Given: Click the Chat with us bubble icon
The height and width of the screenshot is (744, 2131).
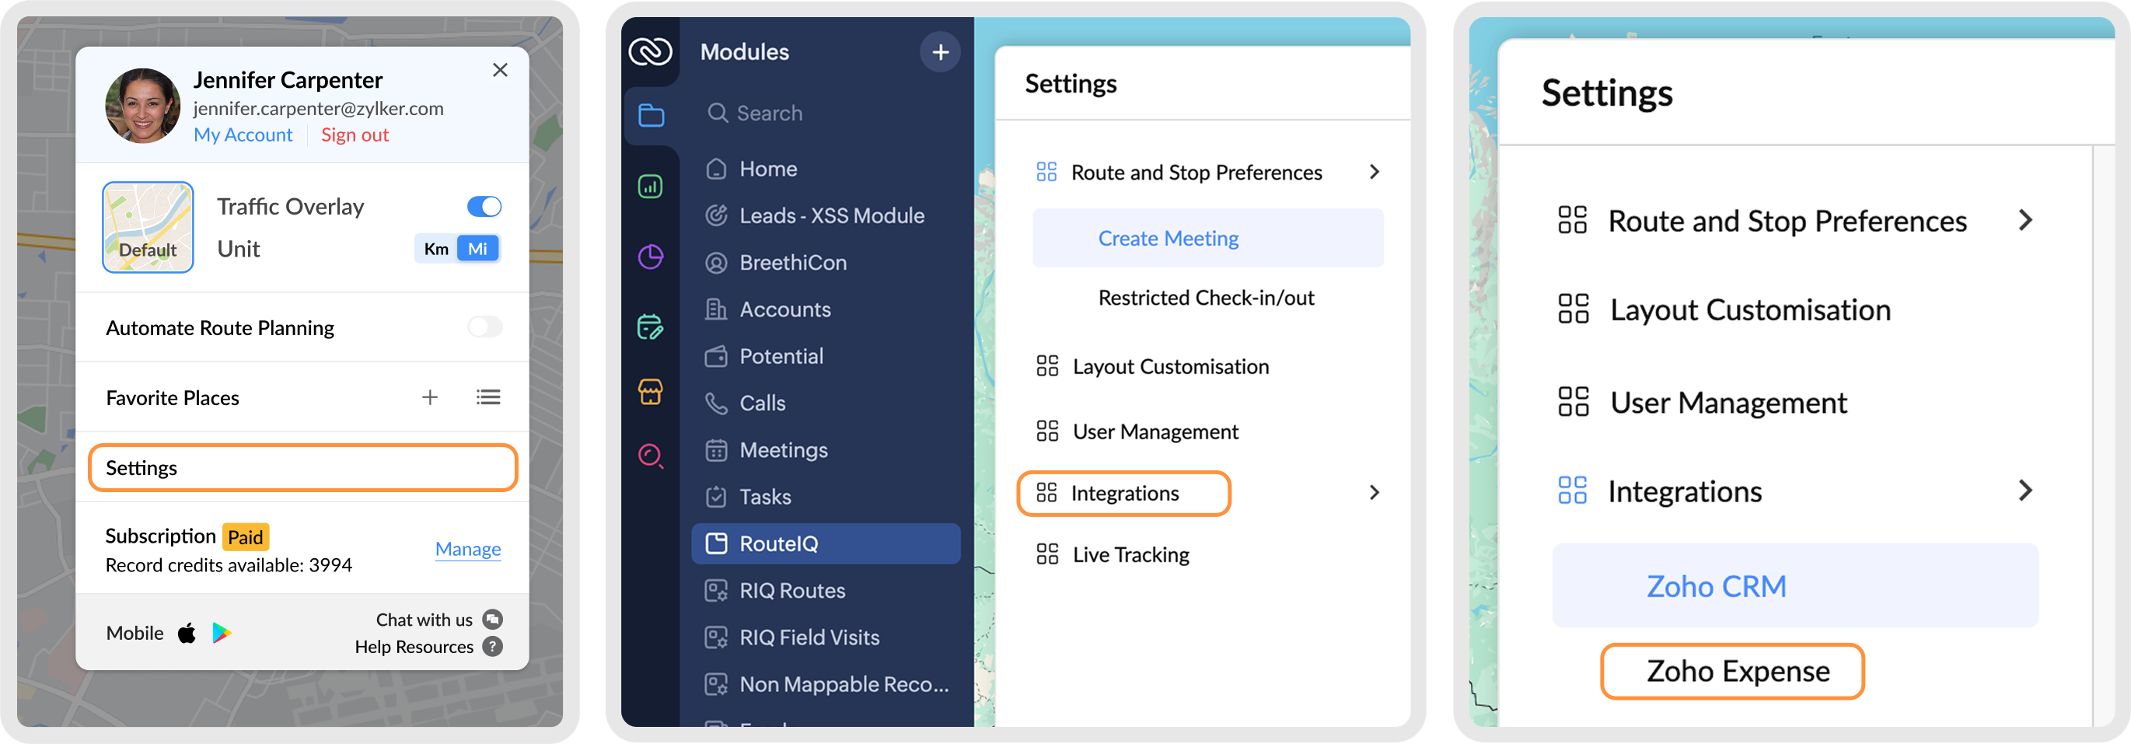Looking at the screenshot, I should click(493, 620).
